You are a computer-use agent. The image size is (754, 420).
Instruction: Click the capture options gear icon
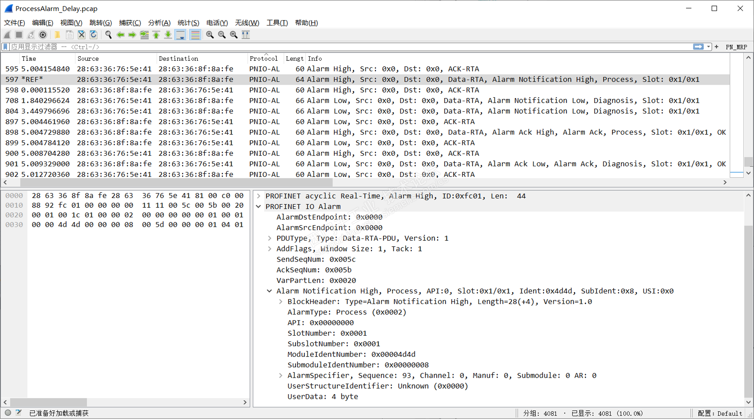click(x=43, y=35)
